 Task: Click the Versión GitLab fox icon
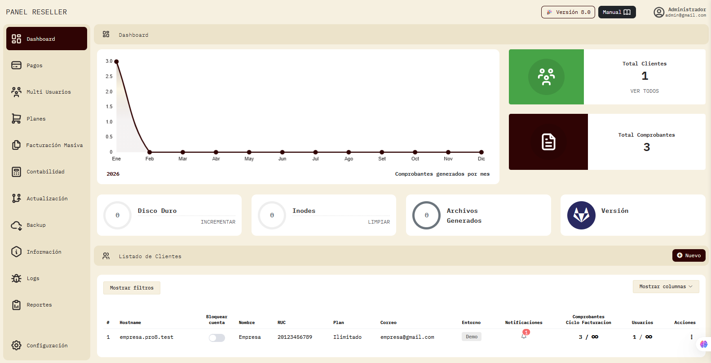[581, 216]
